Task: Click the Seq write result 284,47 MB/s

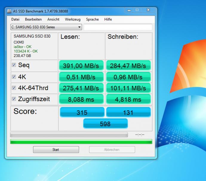Action: tap(128, 66)
